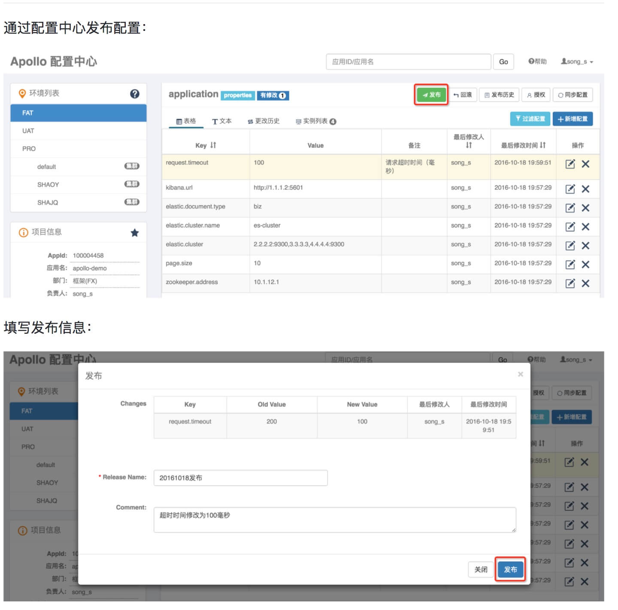
Task: Select UAT environment on the undimmed page
Action: pos(79,131)
